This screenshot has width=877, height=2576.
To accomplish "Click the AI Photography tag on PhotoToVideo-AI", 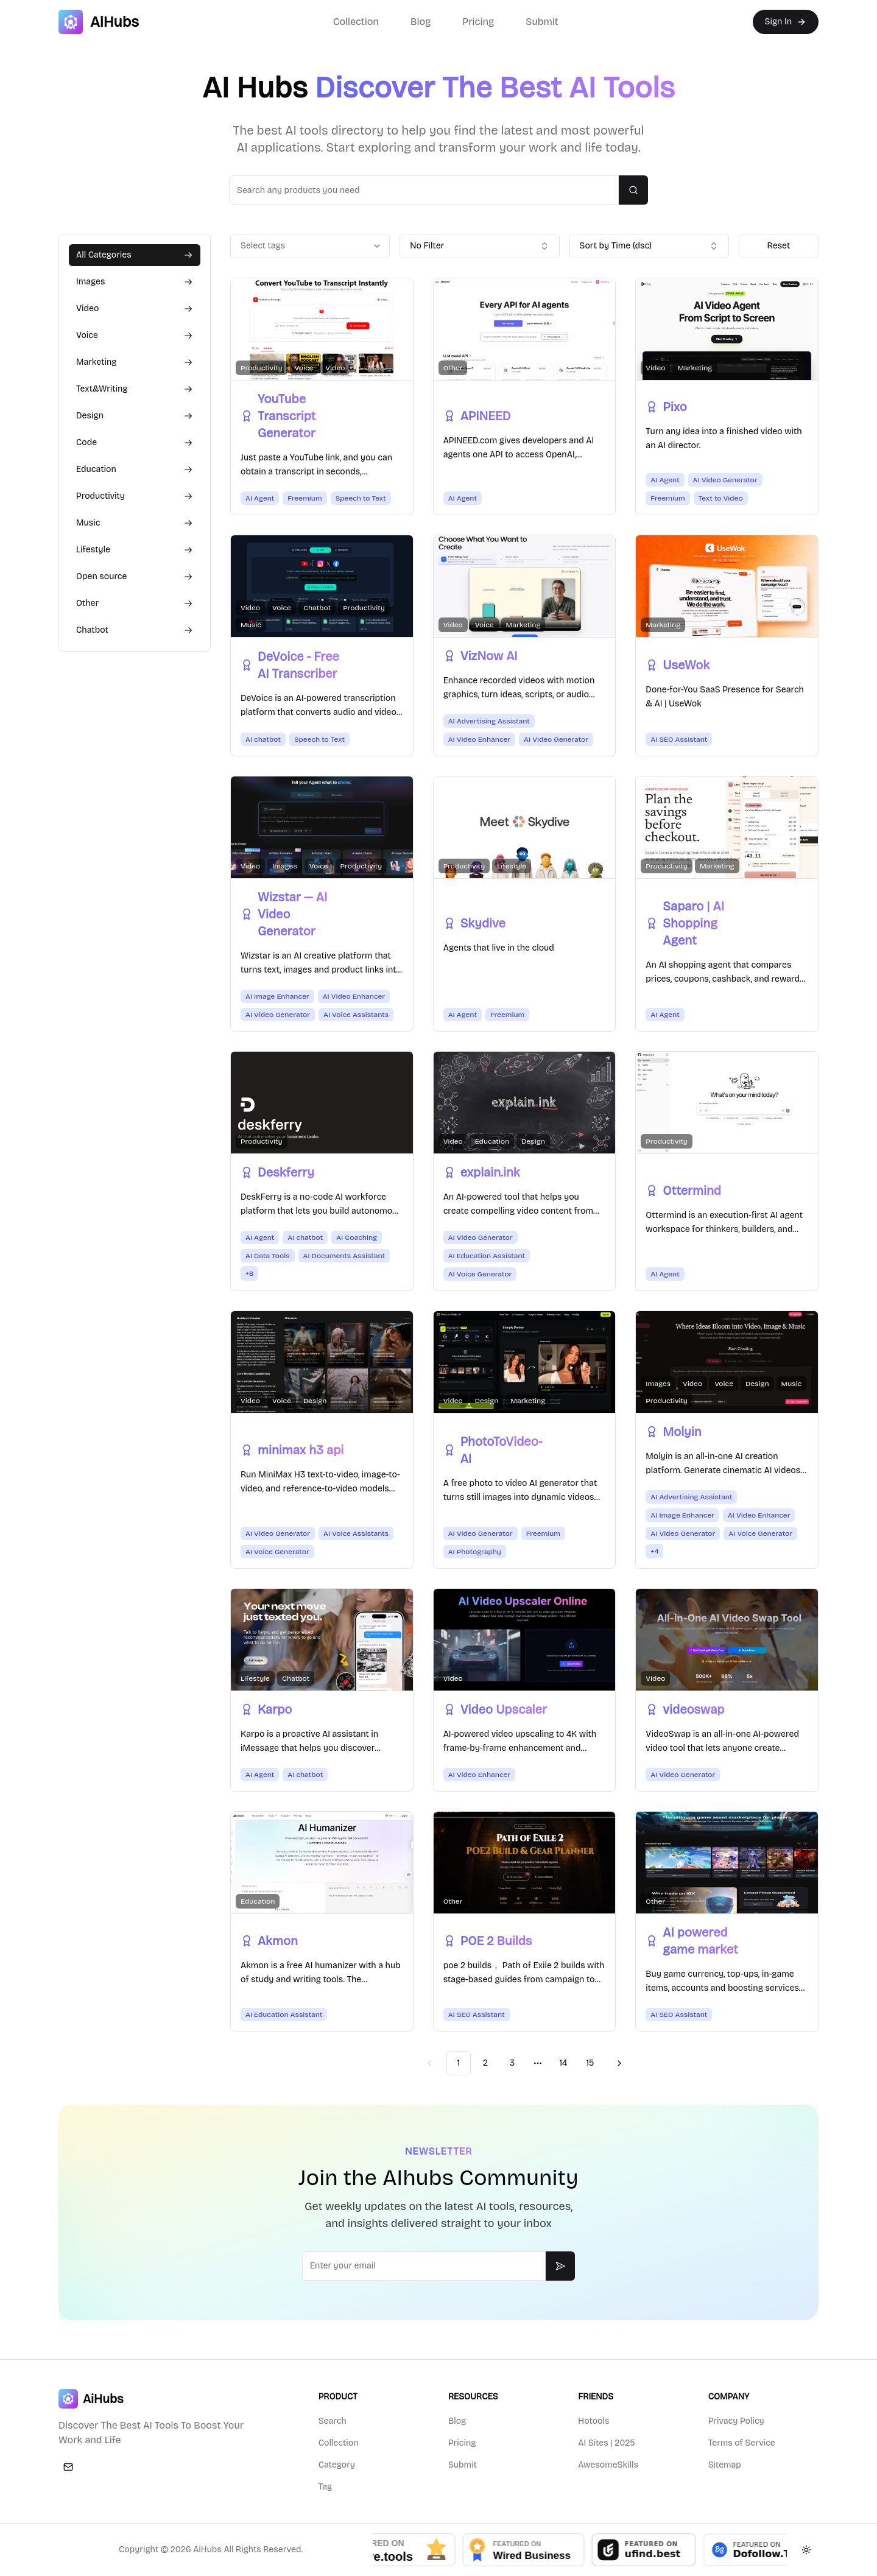I will click(474, 1552).
